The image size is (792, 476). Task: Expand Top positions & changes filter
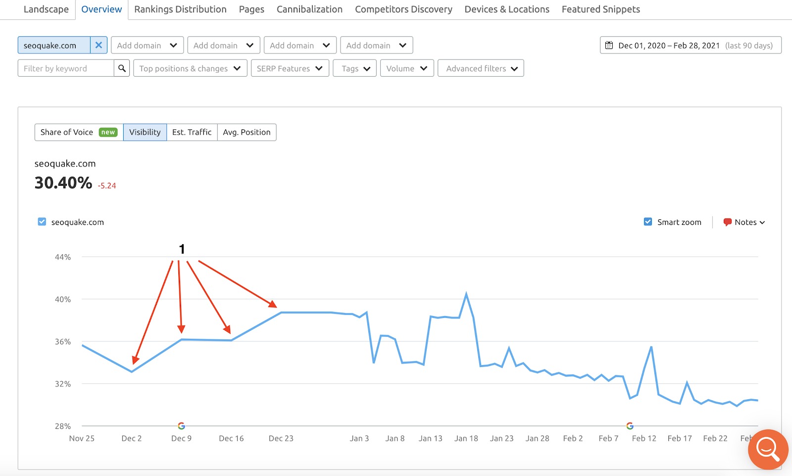[190, 68]
